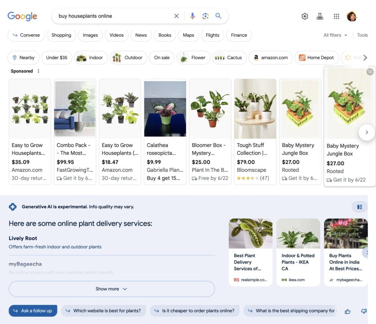Open Google Lens image search icon
This screenshot has height=324, width=376.
[x=205, y=16]
